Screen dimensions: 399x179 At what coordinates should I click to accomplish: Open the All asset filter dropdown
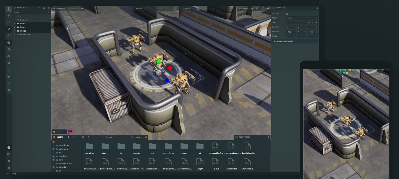pos(95,137)
